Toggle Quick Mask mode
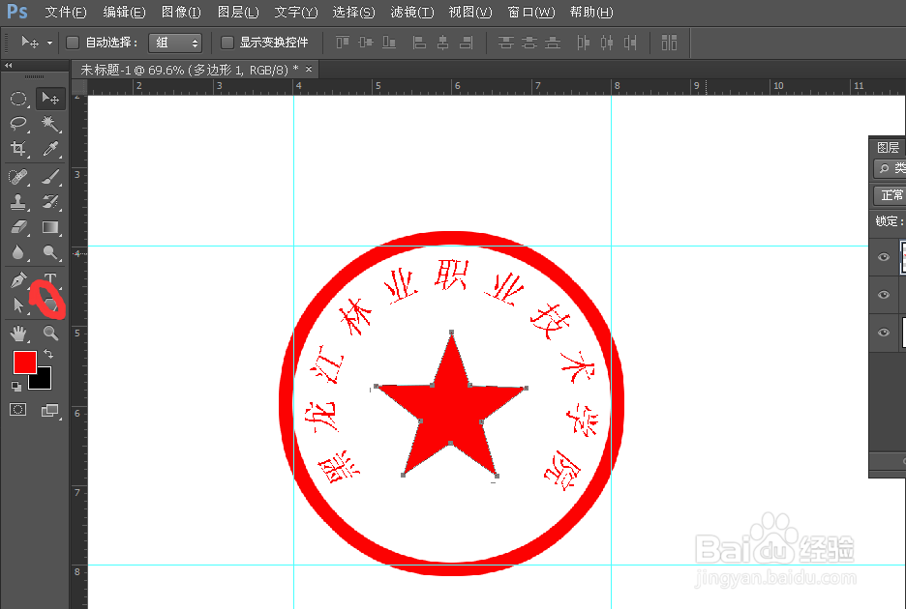This screenshot has height=609, width=906. (18, 410)
